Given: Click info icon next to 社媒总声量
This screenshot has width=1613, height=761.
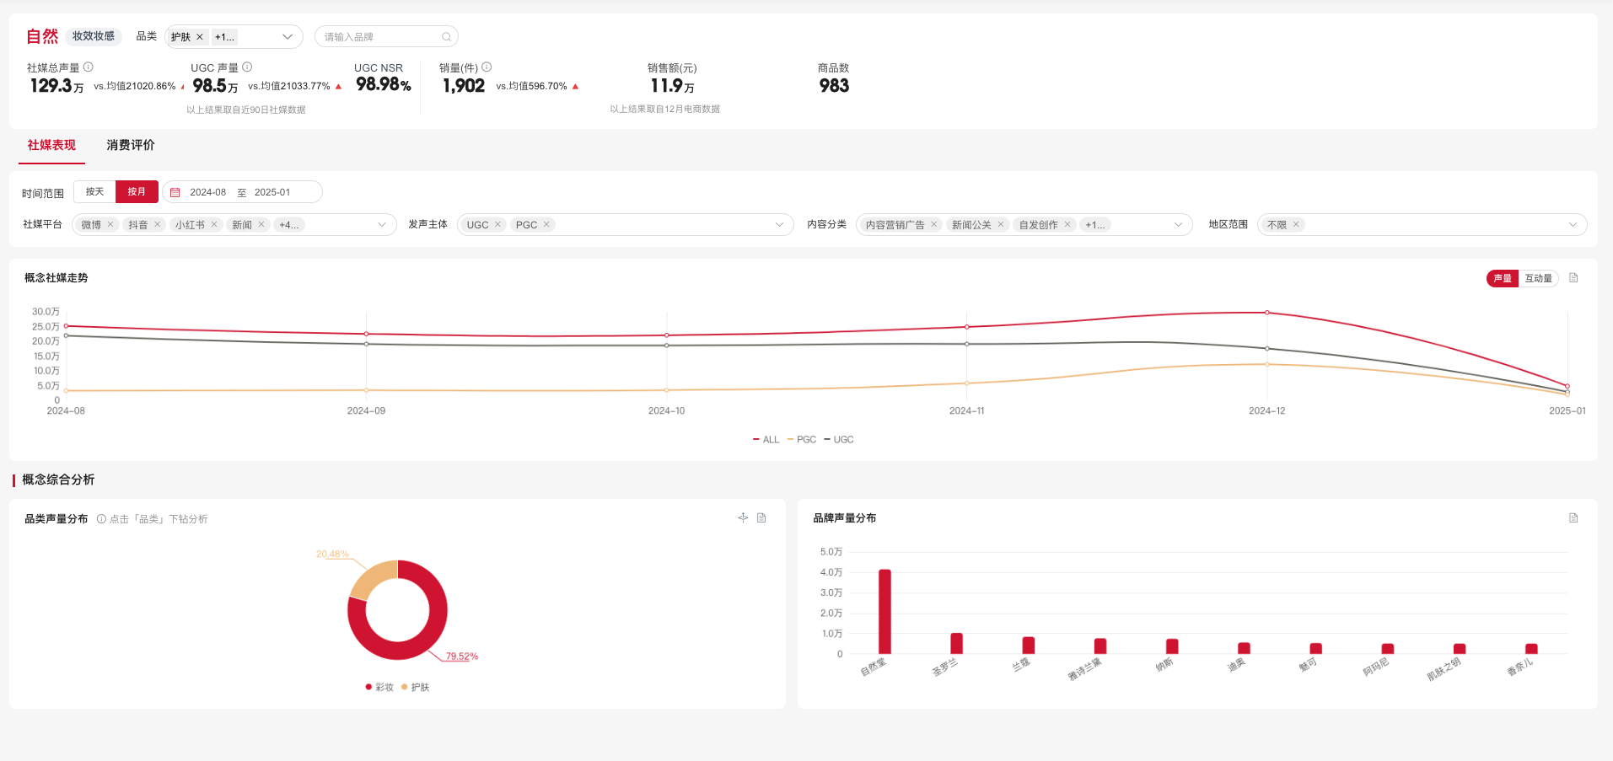Looking at the screenshot, I should click(x=89, y=67).
